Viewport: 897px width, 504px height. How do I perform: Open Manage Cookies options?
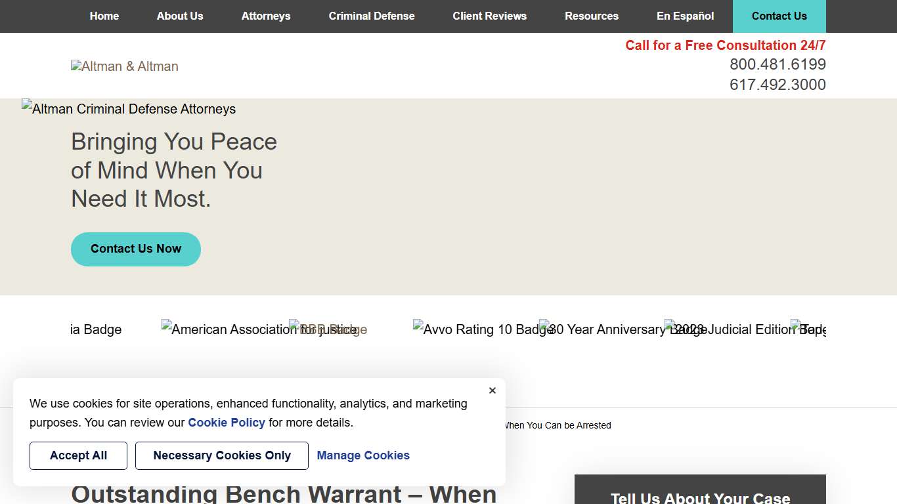point(363,455)
